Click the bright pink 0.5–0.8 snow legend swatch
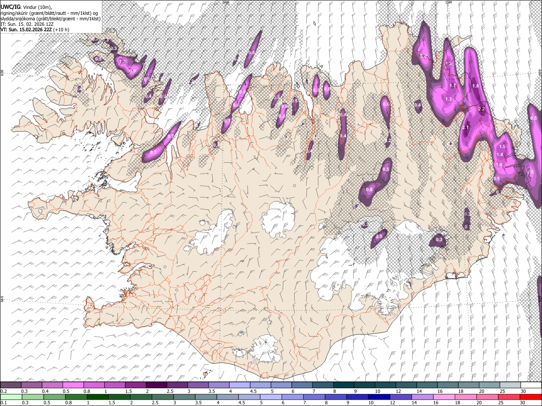The image size is (542, 406). tap(73, 386)
